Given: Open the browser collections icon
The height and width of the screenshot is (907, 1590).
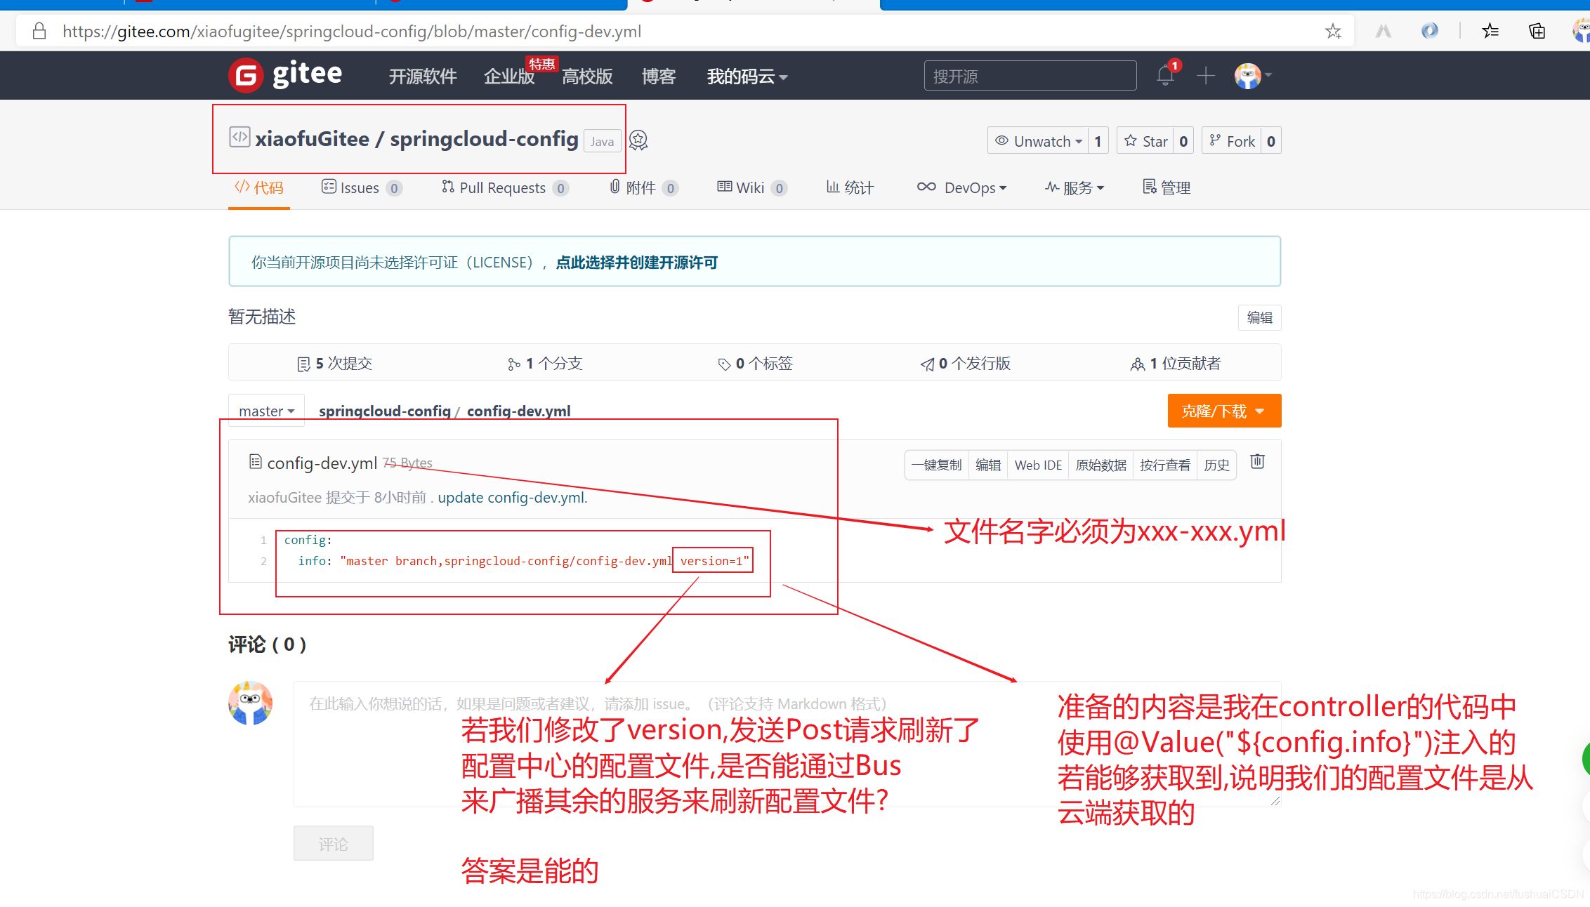Looking at the screenshot, I should pyautogui.click(x=1537, y=31).
